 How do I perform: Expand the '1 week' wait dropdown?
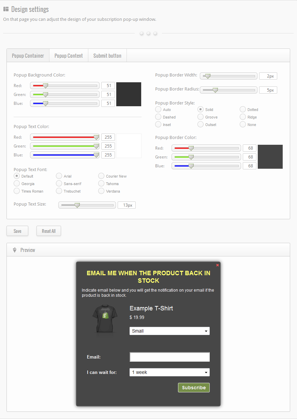tap(169, 372)
